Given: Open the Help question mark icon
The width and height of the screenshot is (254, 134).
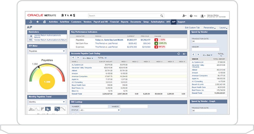Looking at the screenshot, I should tap(191, 16).
